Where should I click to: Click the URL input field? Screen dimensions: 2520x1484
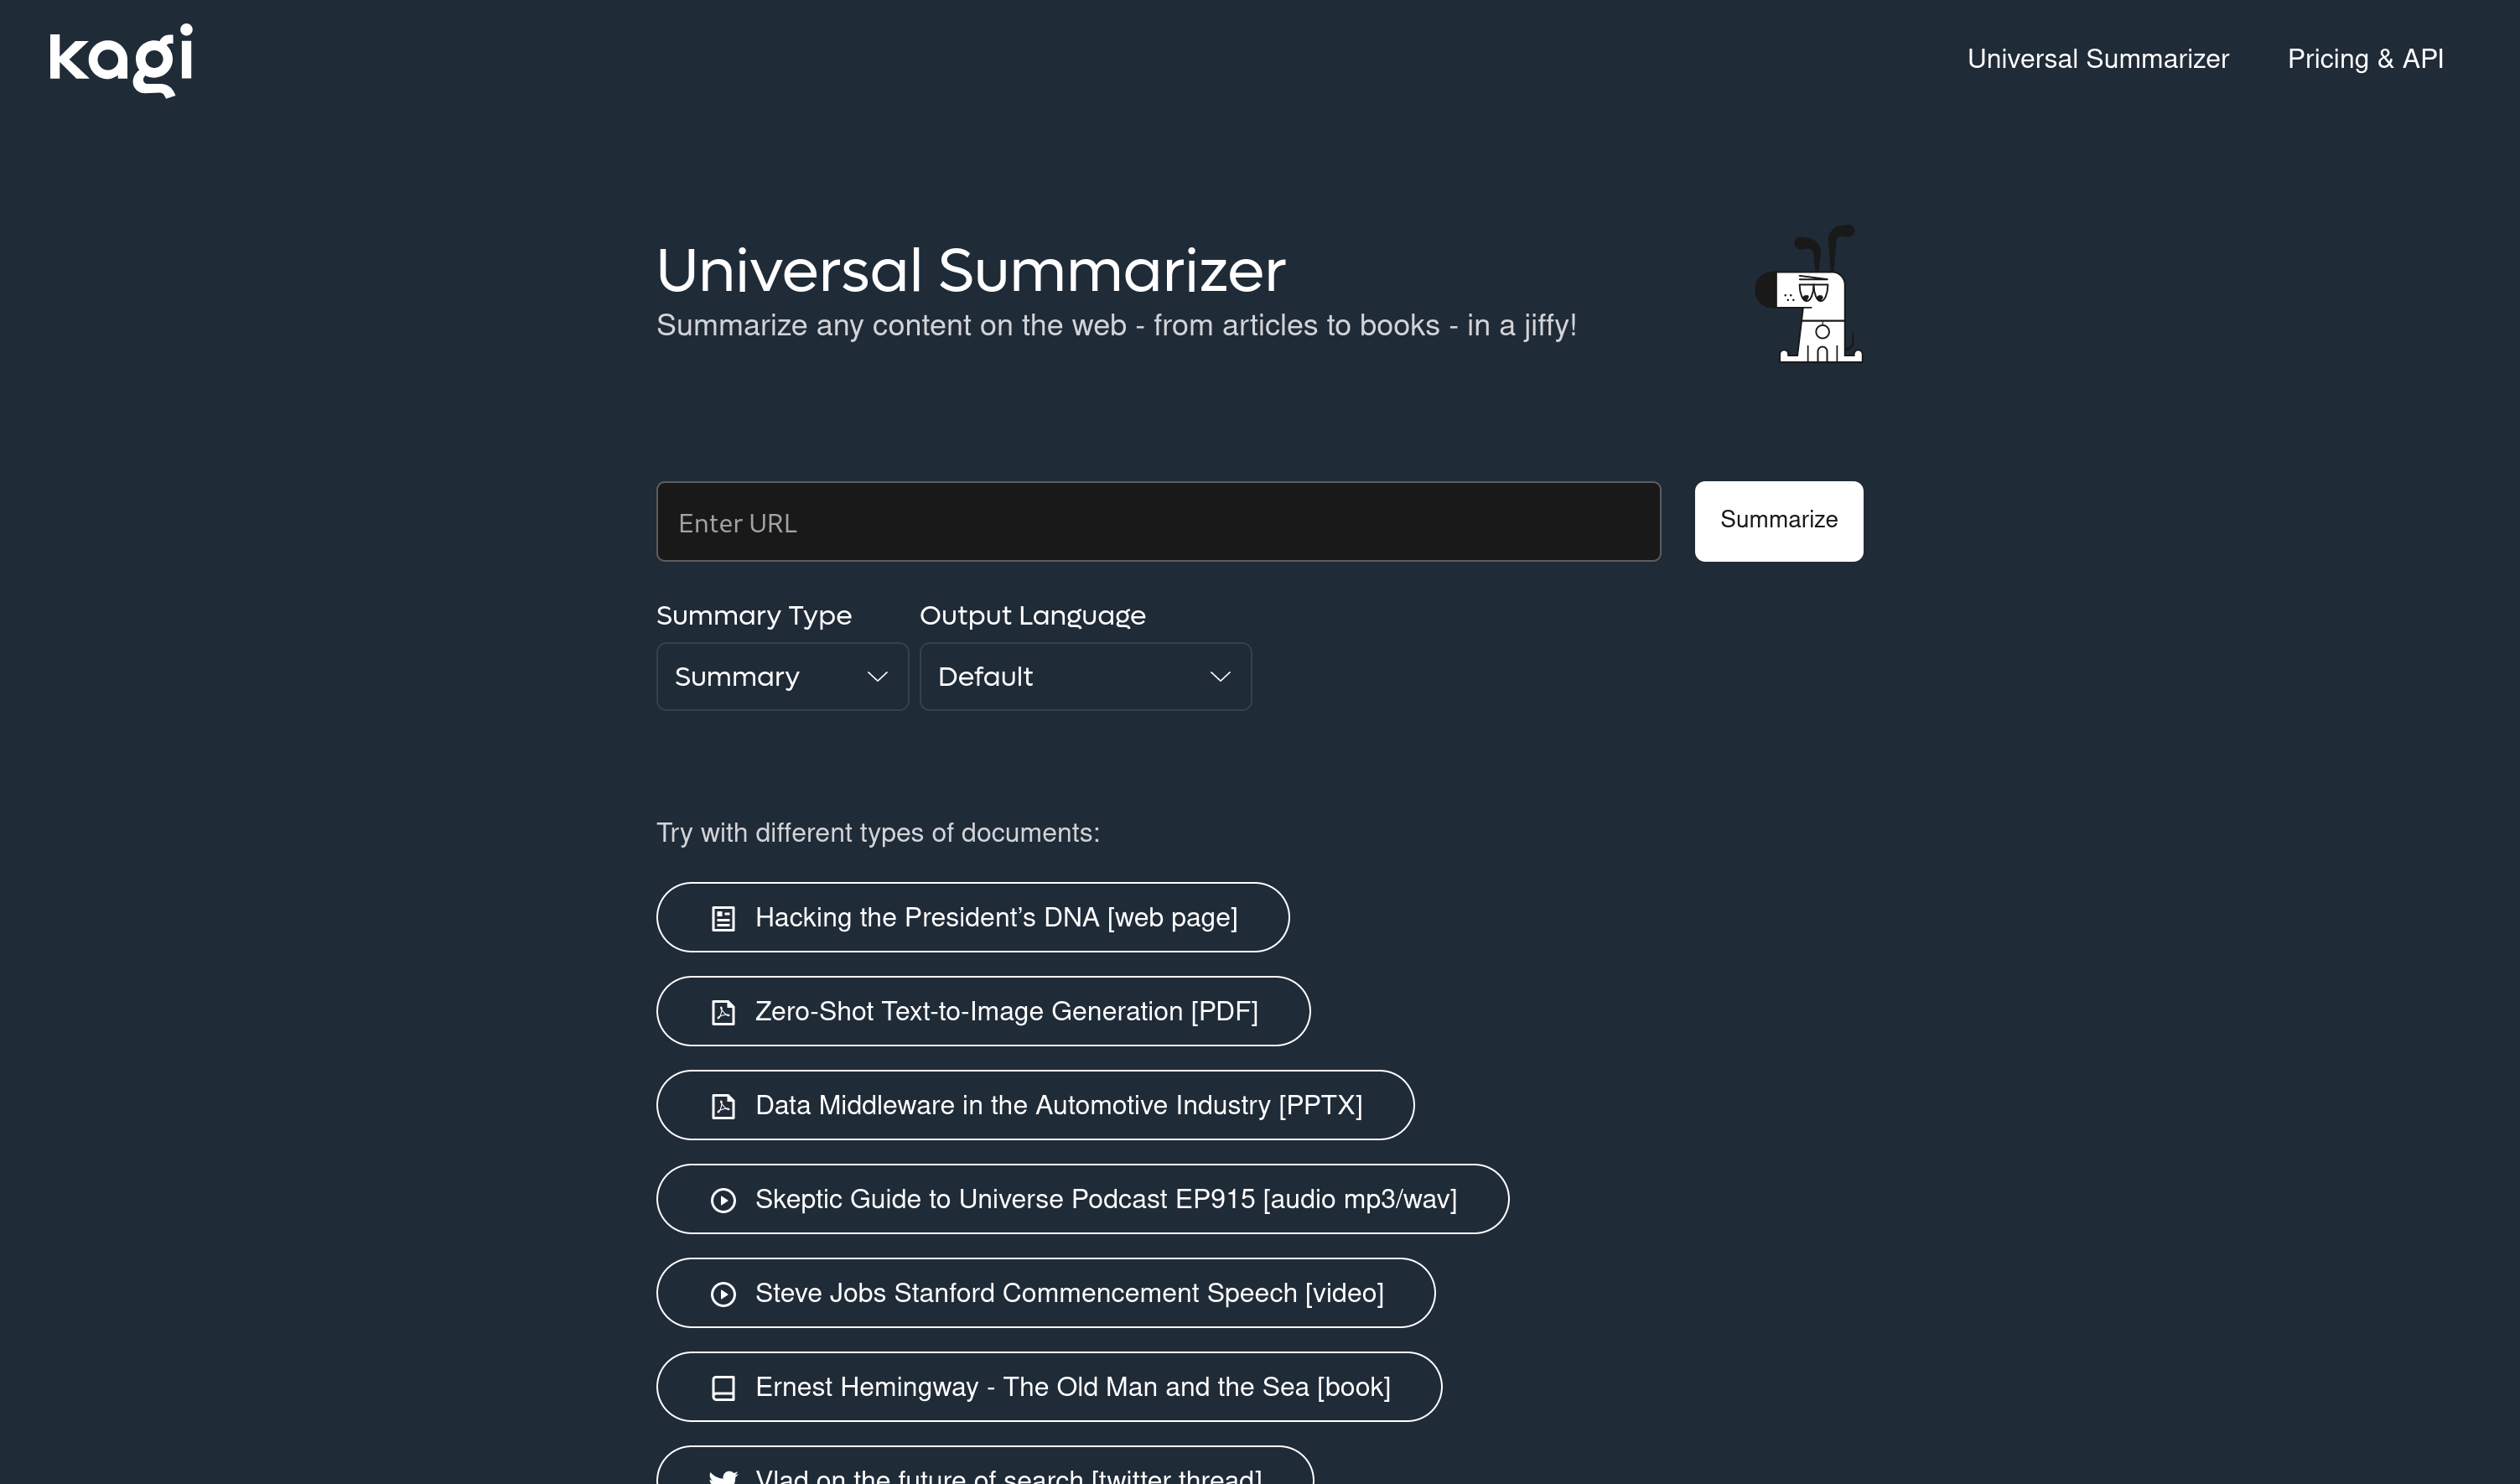pos(1157,520)
